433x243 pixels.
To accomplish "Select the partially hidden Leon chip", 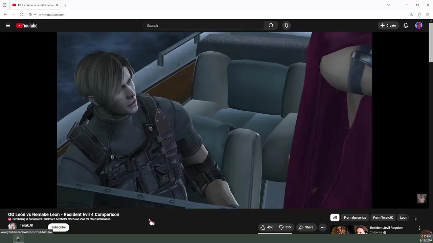I will coord(404,218).
